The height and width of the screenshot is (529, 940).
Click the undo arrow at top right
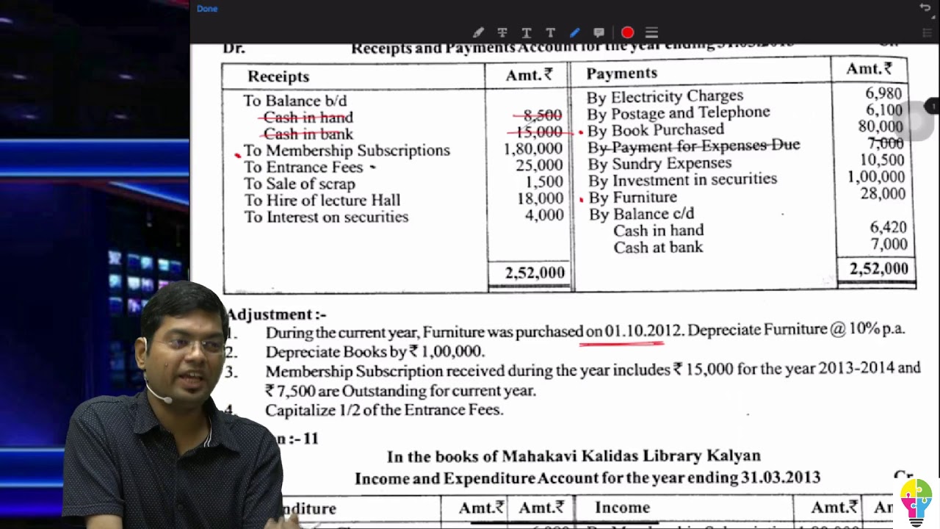pos(925,8)
